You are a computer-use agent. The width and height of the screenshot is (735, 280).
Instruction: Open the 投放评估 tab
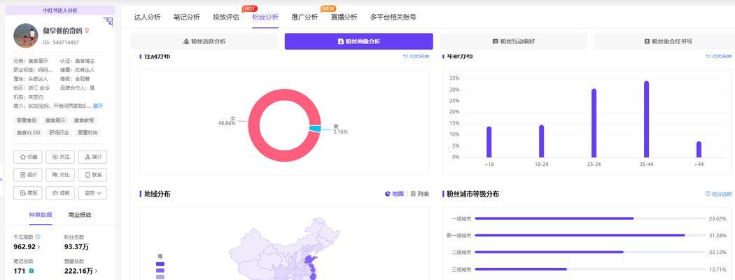point(226,17)
